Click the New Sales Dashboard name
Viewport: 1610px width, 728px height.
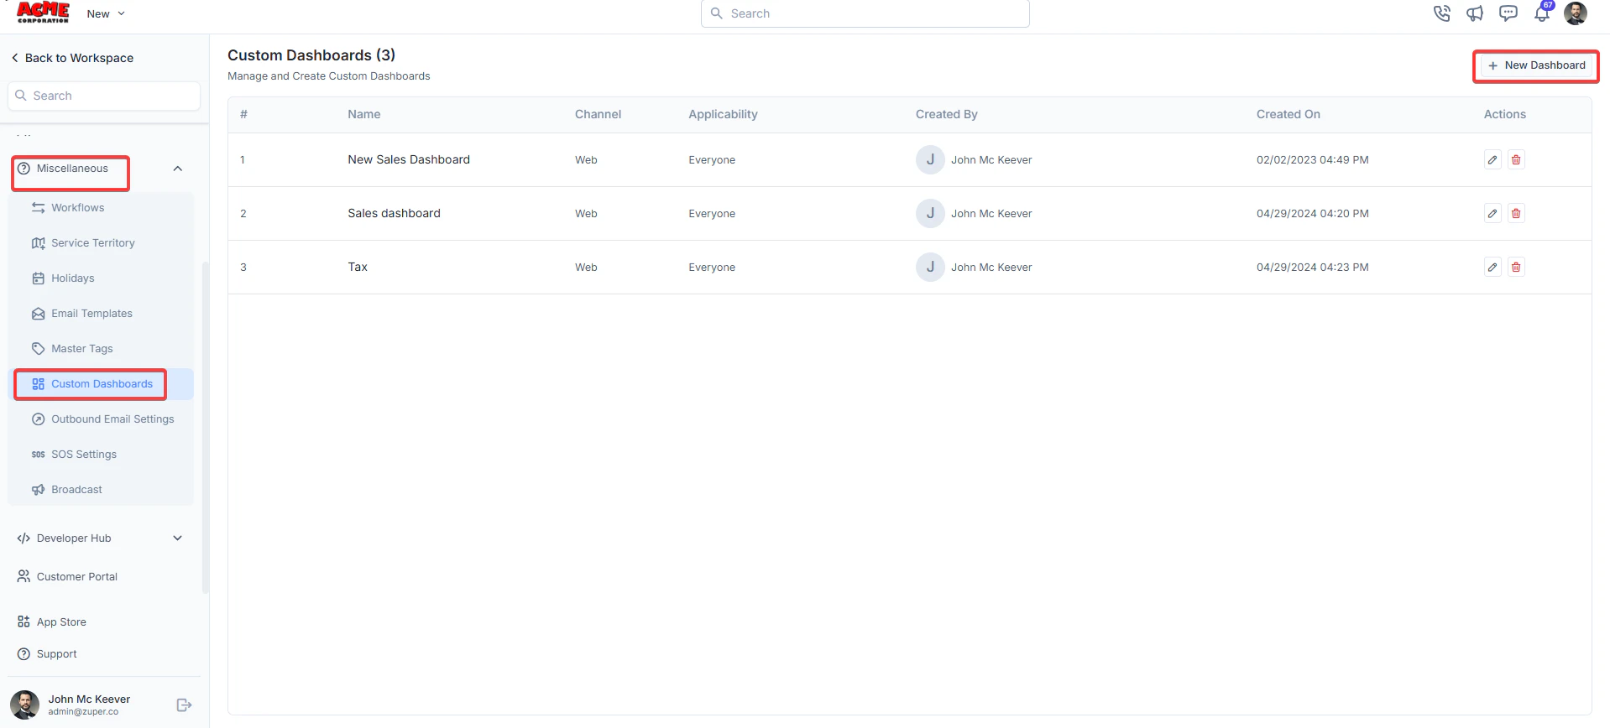(409, 159)
